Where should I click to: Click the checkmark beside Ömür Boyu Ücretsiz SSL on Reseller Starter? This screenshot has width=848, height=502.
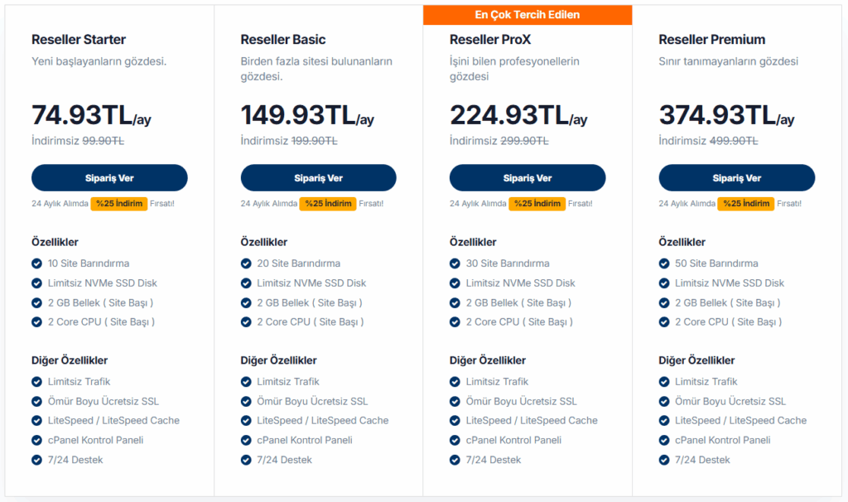(36, 401)
